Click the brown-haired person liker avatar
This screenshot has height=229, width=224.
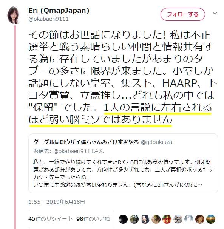(x=200, y=219)
